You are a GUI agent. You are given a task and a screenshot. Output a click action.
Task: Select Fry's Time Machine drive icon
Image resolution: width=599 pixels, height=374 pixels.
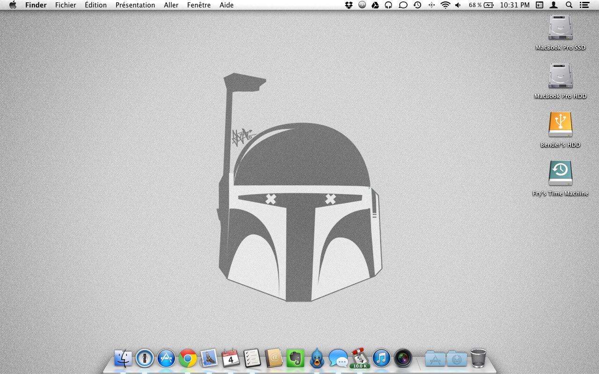(x=561, y=173)
